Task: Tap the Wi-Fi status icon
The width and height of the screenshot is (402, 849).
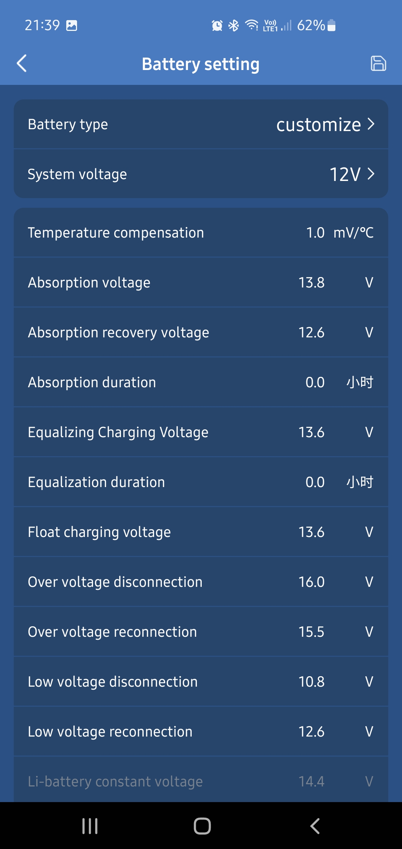Action: 252,25
